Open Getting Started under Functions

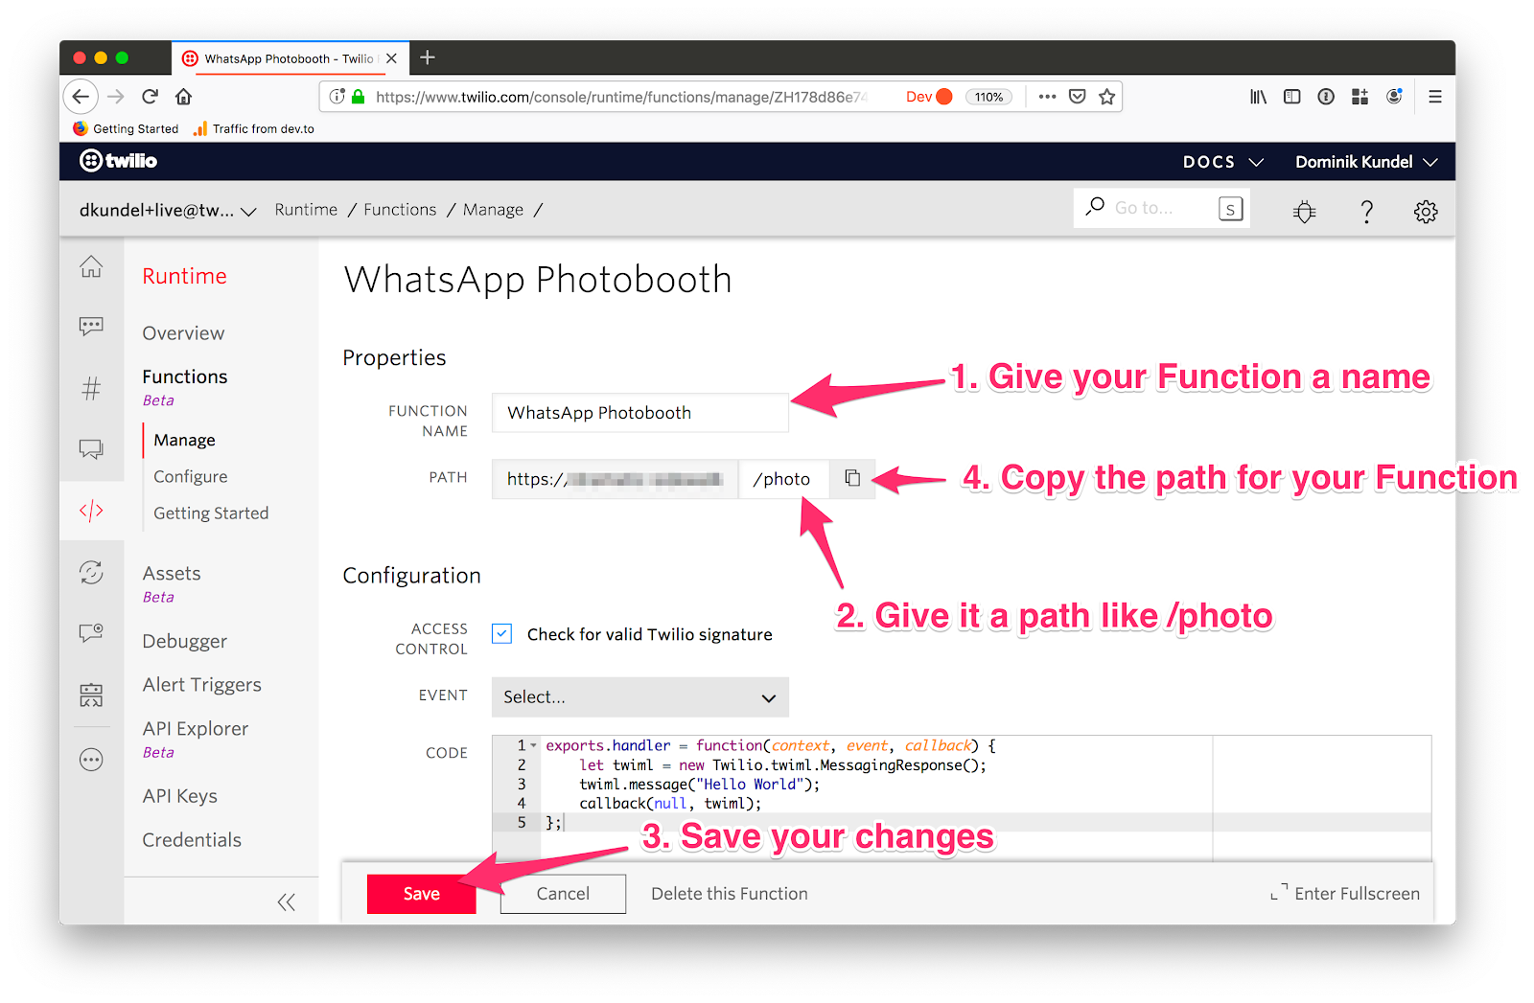click(211, 513)
